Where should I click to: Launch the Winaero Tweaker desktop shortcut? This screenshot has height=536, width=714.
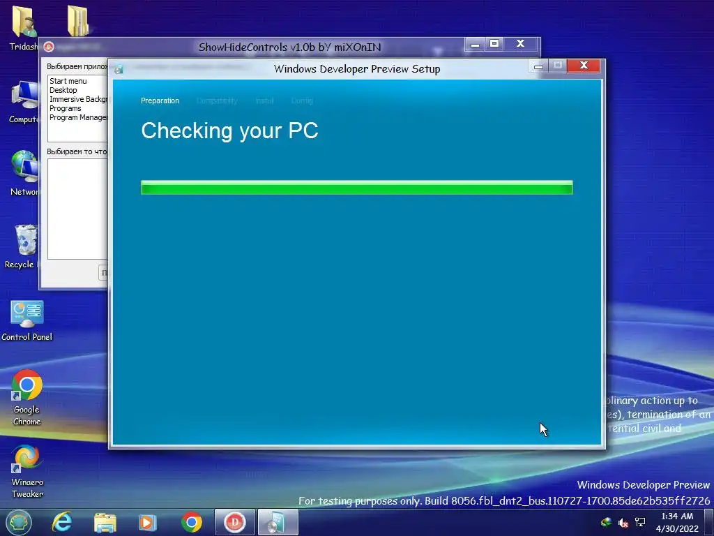pyautogui.click(x=27, y=471)
